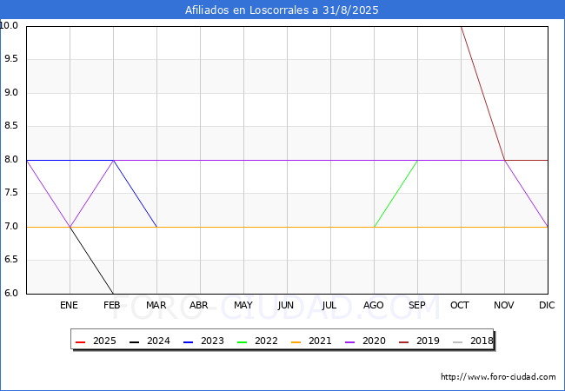Click the black 2024 legend swatch
Screen dimensions: 565x391
click(134, 341)
